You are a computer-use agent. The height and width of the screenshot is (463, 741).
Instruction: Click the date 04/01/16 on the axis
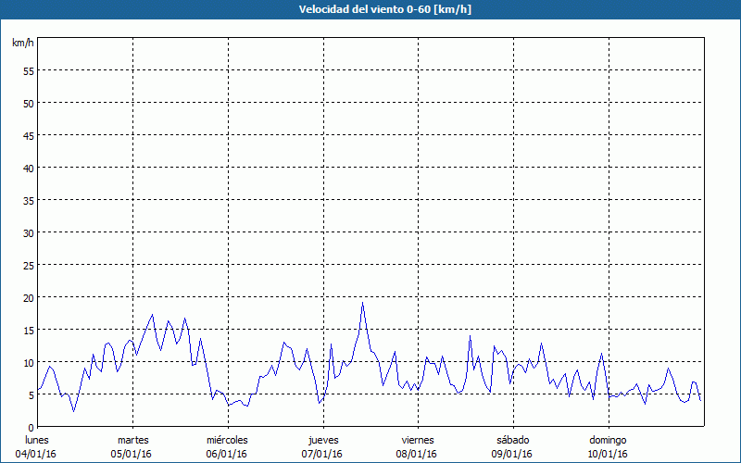click(x=36, y=454)
